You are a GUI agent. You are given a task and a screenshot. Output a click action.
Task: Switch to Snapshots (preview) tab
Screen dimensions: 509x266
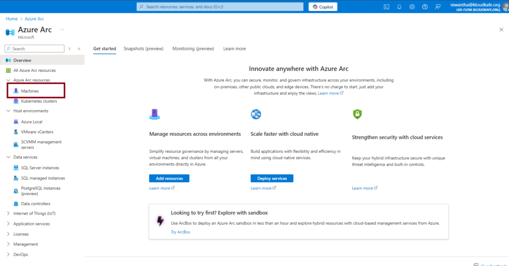(144, 49)
